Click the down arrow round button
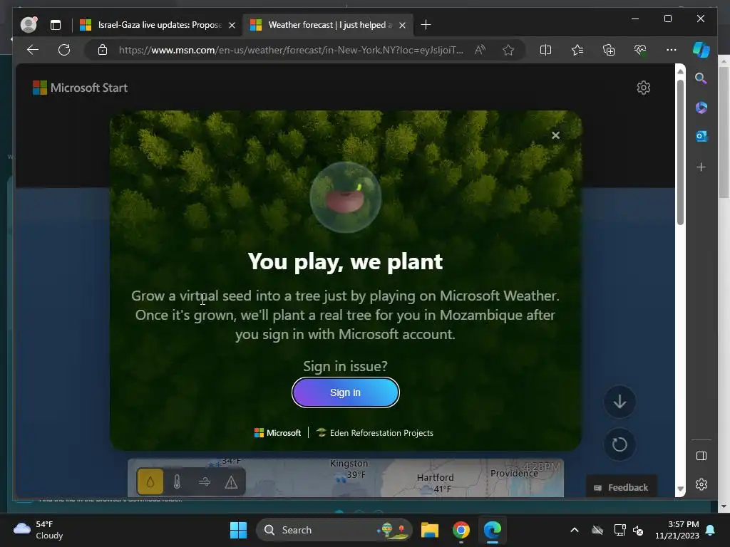Screen dimensions: 730x547 (620, 402)
